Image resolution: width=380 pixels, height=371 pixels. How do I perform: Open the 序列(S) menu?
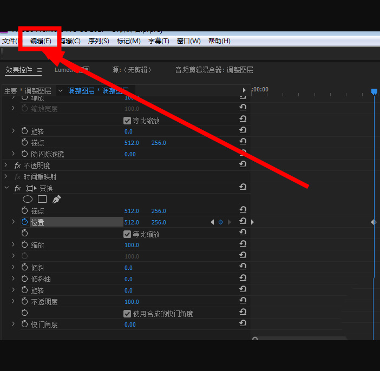point(99,41)
